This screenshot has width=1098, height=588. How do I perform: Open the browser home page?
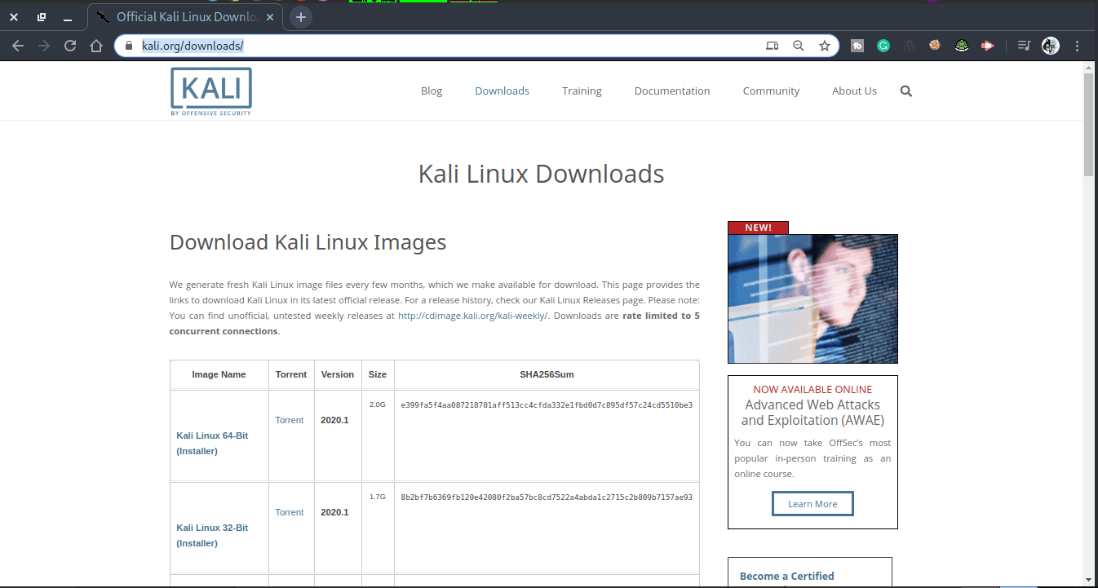[x=96, y=46]
